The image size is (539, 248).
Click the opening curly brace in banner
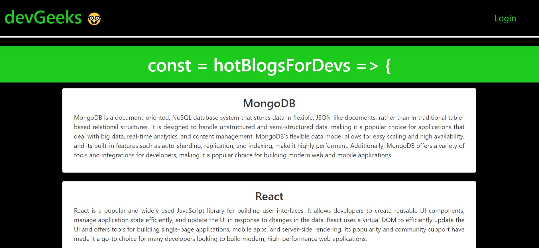pos(388,66)
